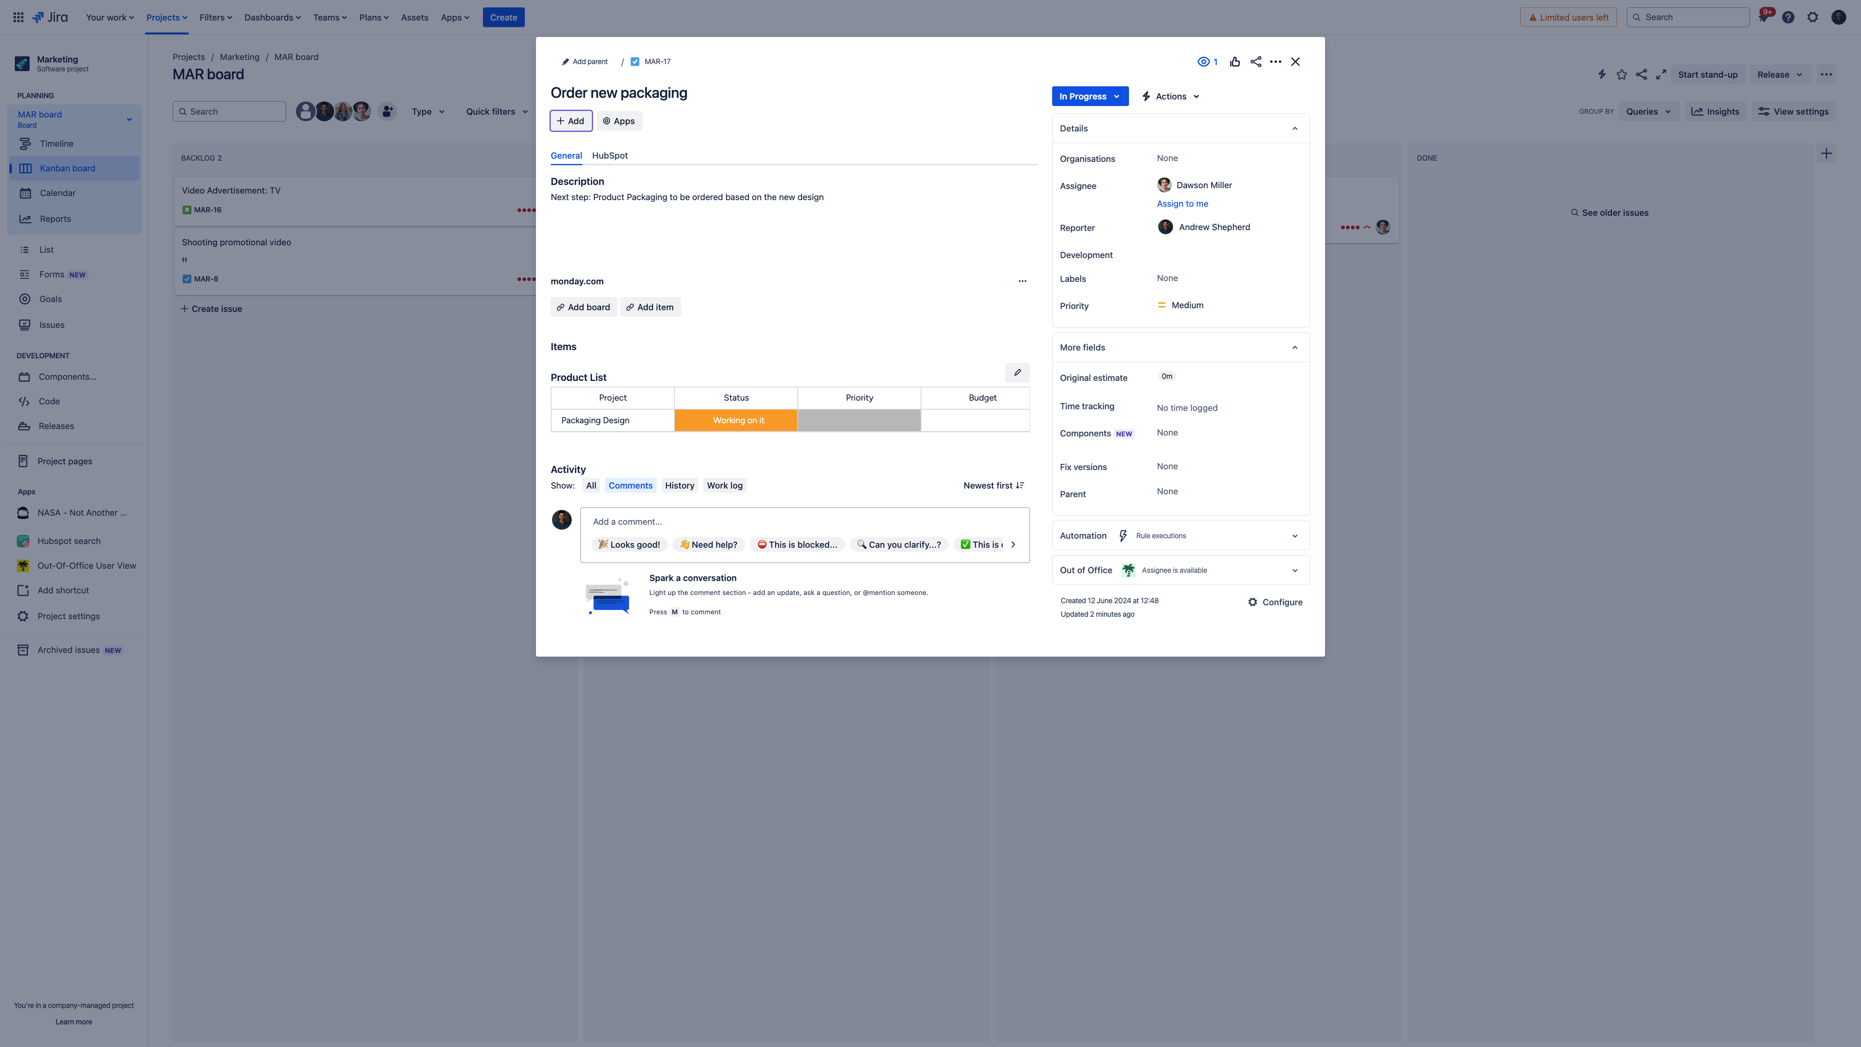Show History activity
The height and width of the screenshot is (1047, 1861).
coord(679,485)
